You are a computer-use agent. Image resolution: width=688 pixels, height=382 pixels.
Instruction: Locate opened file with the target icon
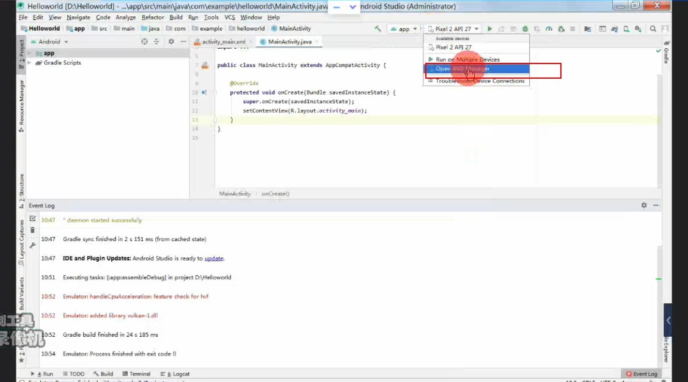(144, 41)
